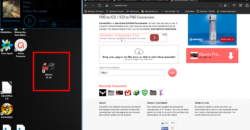Open the black skull recently converted icon
Screen dimensions: 250x130
coord(103,93)
